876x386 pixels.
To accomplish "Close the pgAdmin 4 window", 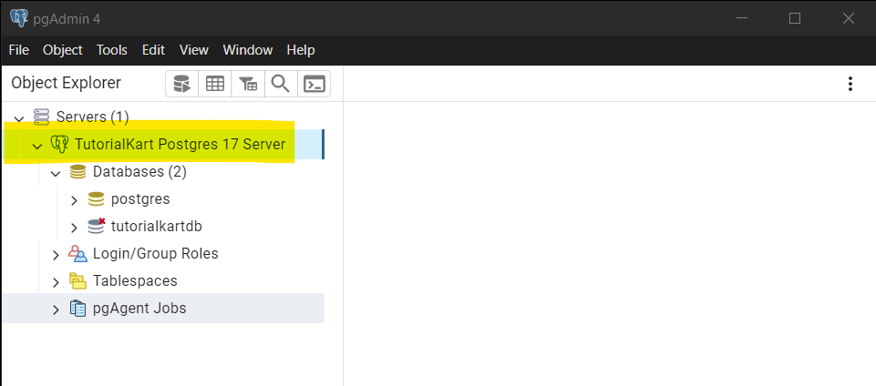I will (848, 18).
